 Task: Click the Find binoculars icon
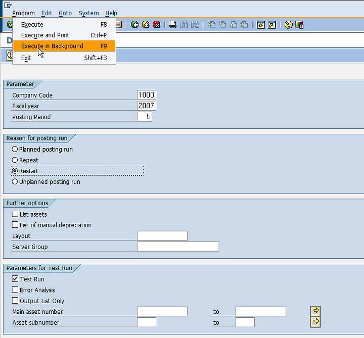pos(184,25)
